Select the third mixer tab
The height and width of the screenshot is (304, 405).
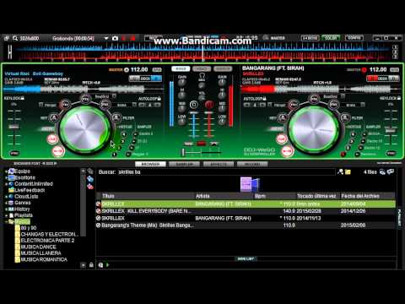point(223,68)
